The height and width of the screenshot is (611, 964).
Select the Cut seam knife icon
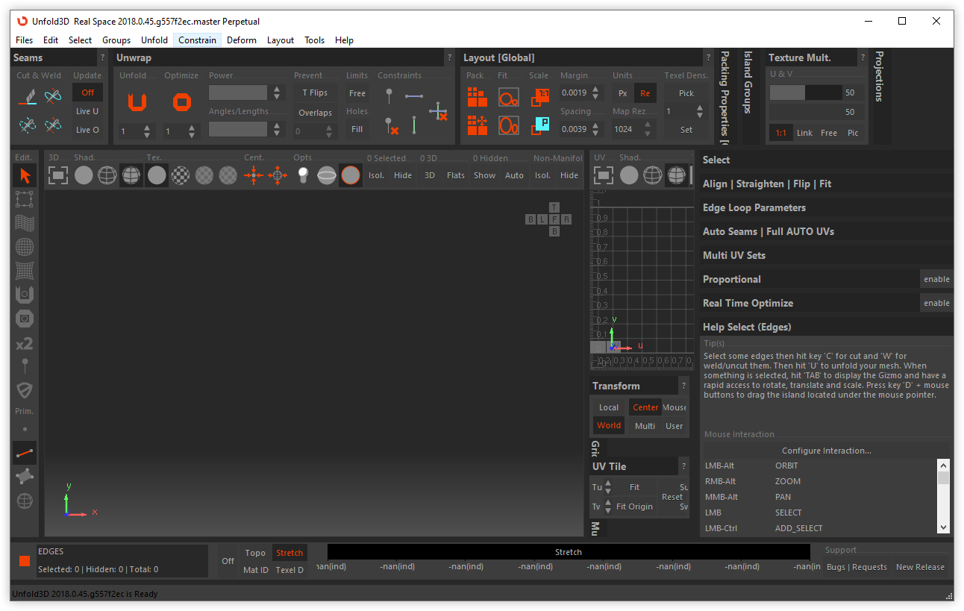(28, 96)
